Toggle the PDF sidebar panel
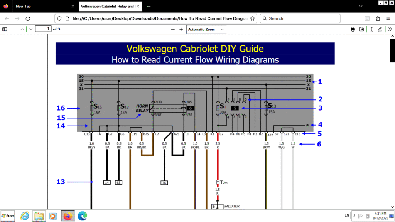 (x=5, y=29)
